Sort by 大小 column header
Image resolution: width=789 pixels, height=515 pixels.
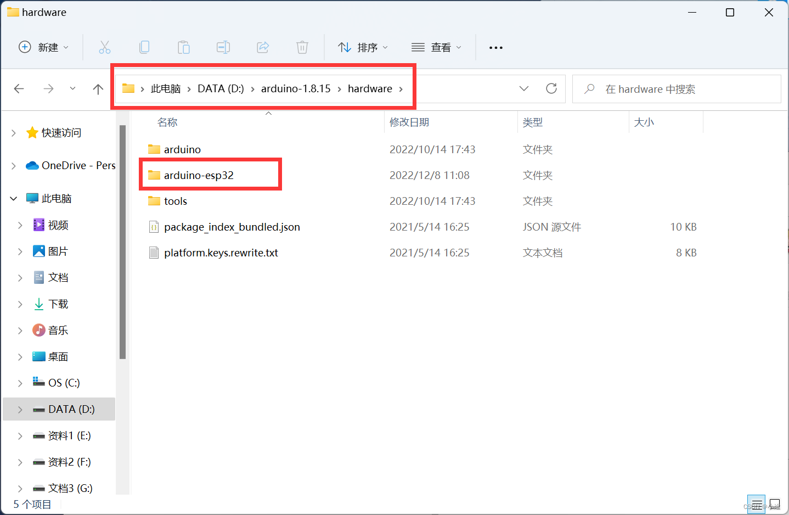pyautogui.click(x=644, y=122)
